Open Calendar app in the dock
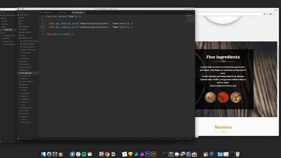 click(x=90, y=154)
